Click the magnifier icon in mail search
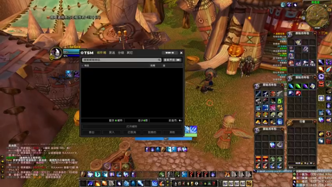 159,60
